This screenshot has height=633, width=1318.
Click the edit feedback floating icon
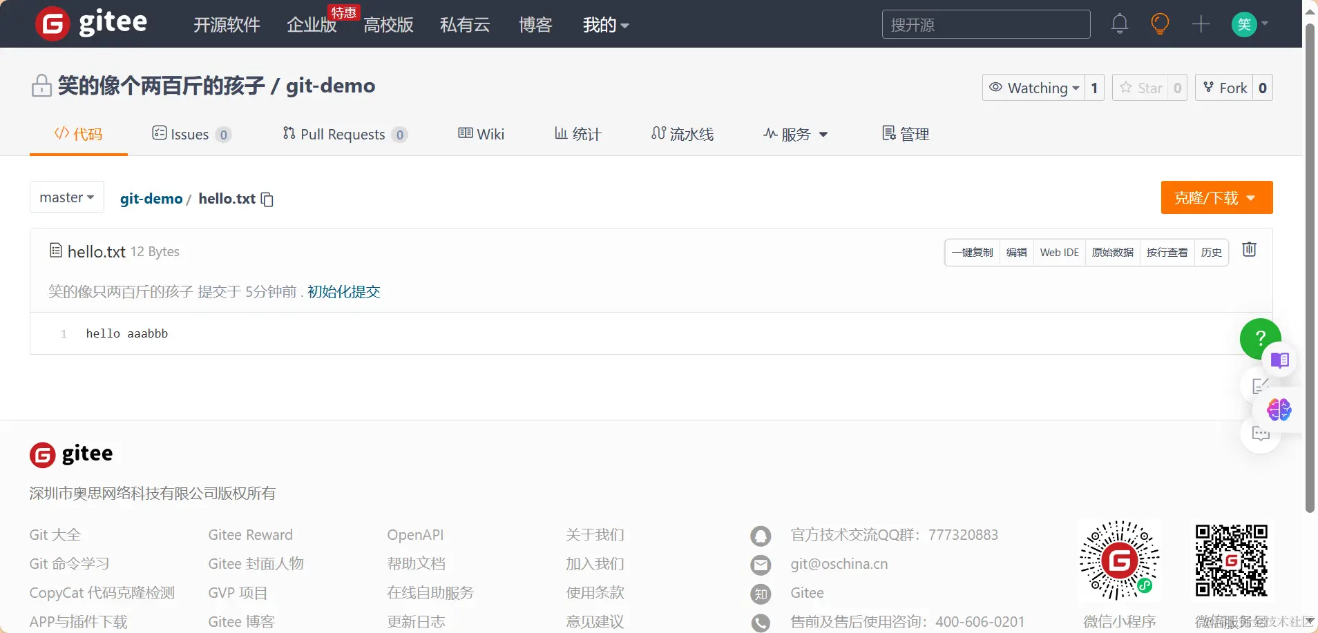click(1261, 385)
